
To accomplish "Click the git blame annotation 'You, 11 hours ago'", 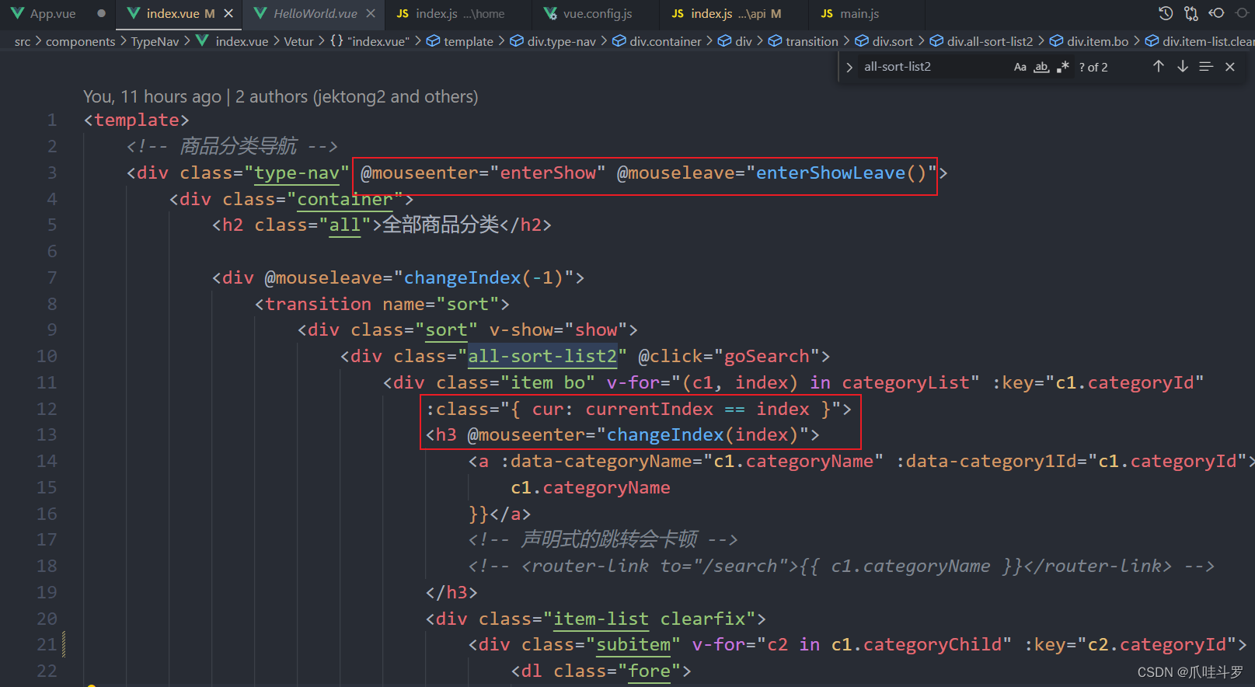I will (x=152, y=96).
